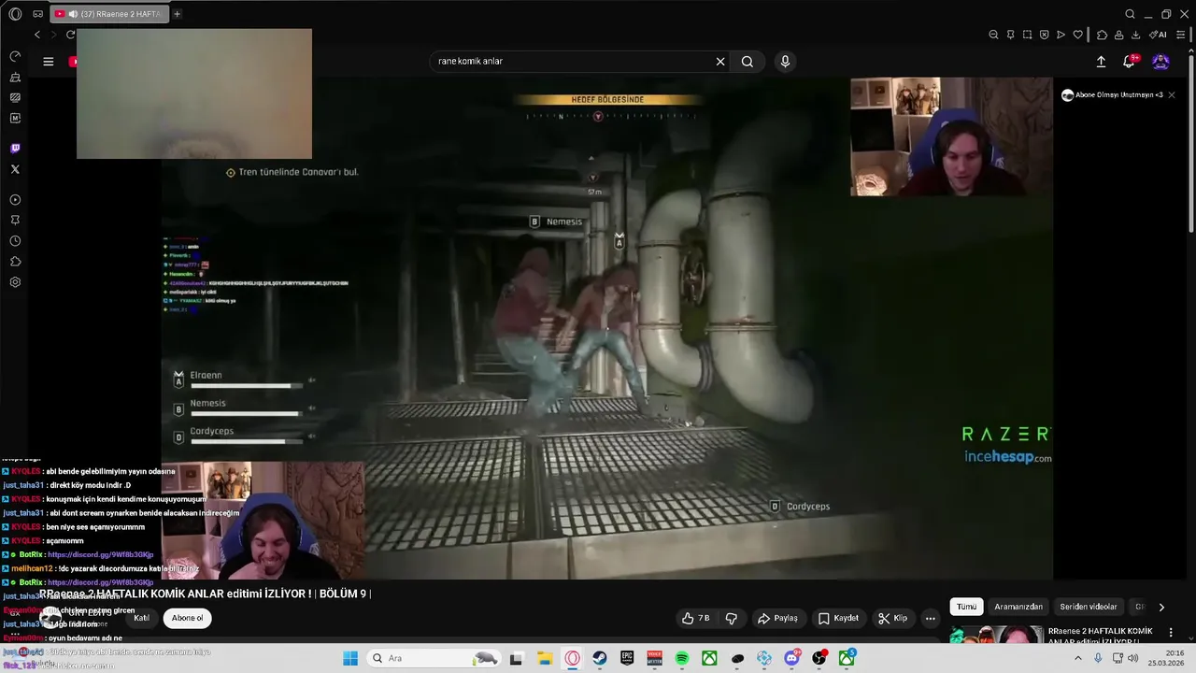
Task: Open the Downloads toolbar icon
Action: [x=1135, y=35]
